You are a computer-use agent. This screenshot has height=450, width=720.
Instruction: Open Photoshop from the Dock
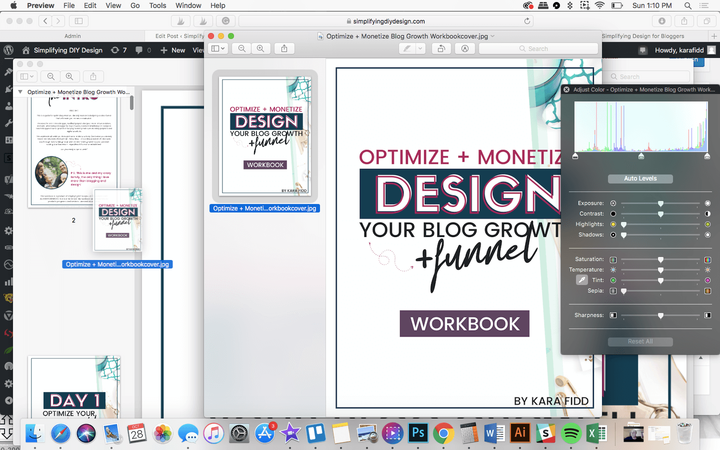pos(418,433)
